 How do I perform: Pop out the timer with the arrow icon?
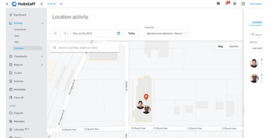61,4
